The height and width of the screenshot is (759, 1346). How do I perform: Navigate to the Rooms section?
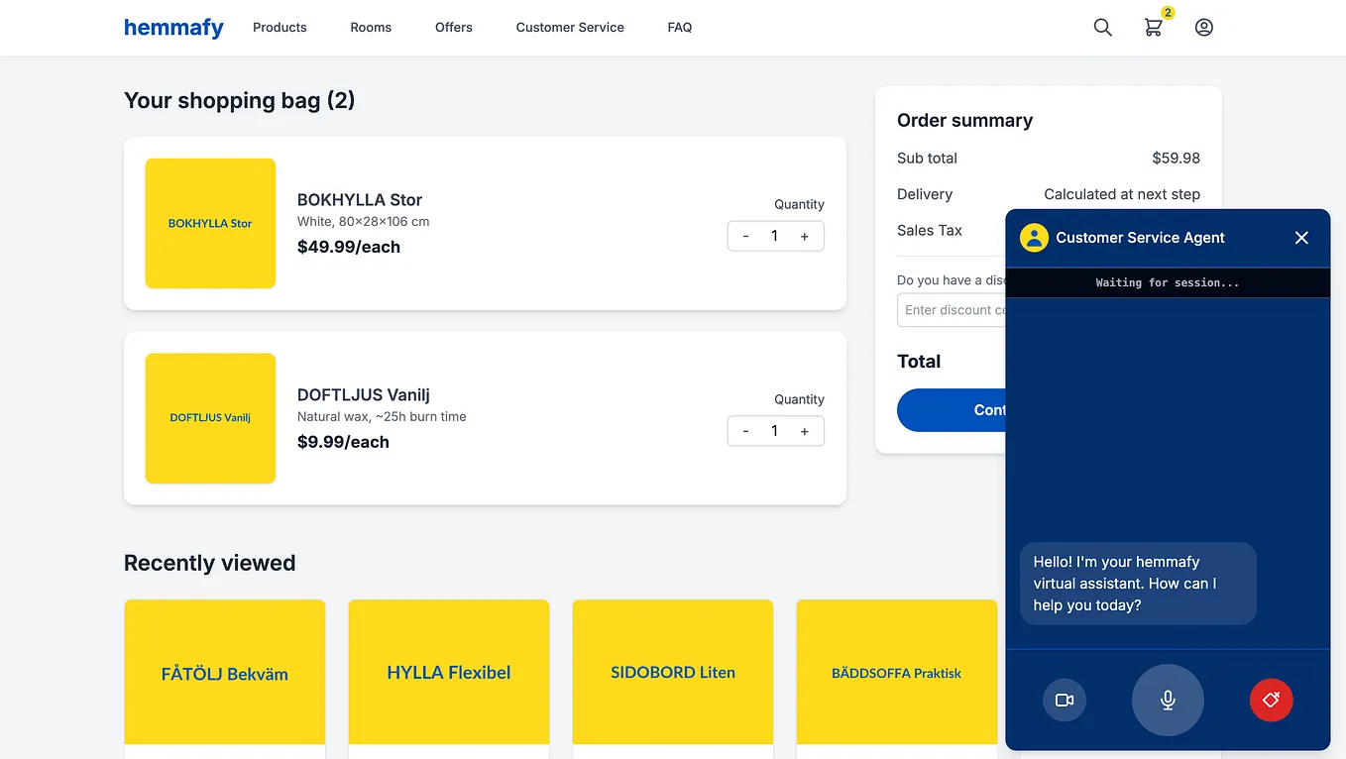point(371,27)
